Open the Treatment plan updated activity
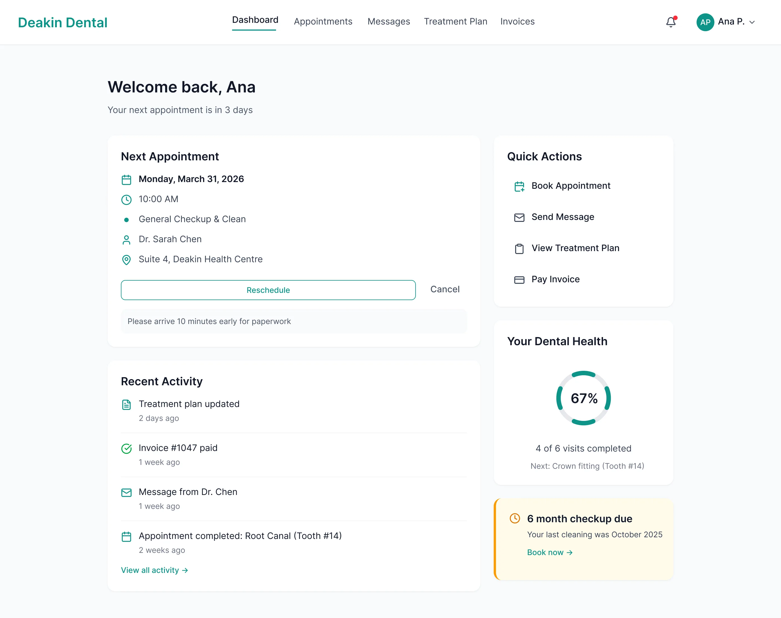Screen dimensions: 781x618 click(x=294, y=411)
